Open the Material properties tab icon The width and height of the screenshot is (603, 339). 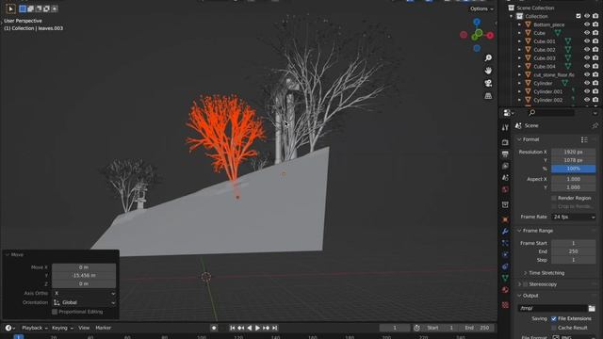[x=505, y=289]
